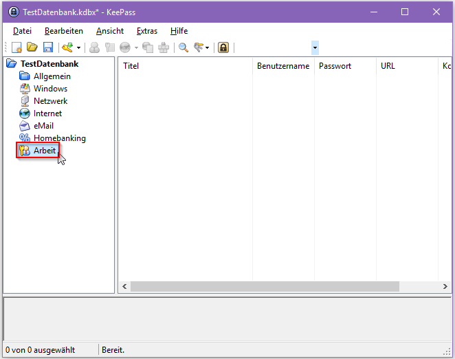The width and height of the screenshot is (455, 359).
Task: Select the Internet group
Action: coord(47,113)
